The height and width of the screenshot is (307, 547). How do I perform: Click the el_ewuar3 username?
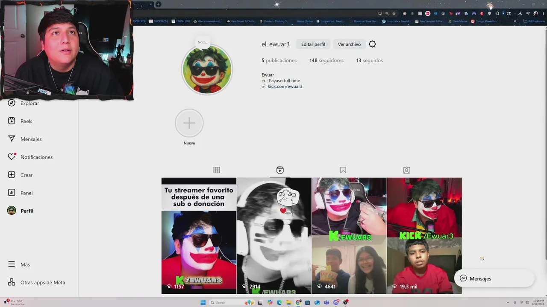pos(276,44)
